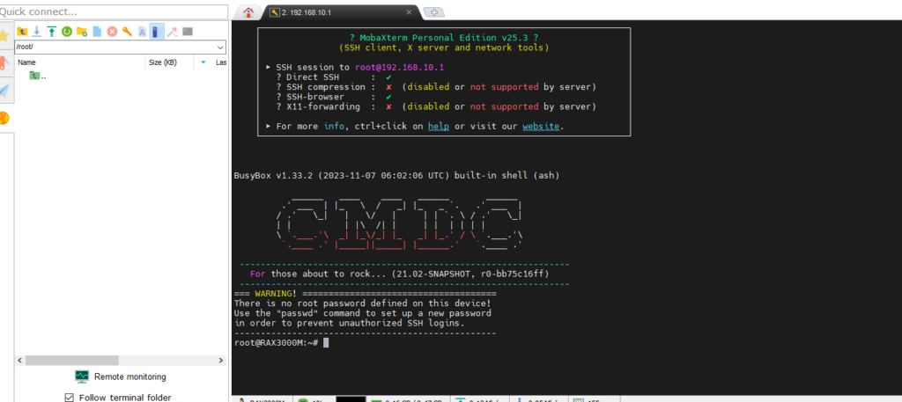Viewport: 902px width, 402px height.
Task: Click 'There is no root password' line
Action: coord(362,303)
